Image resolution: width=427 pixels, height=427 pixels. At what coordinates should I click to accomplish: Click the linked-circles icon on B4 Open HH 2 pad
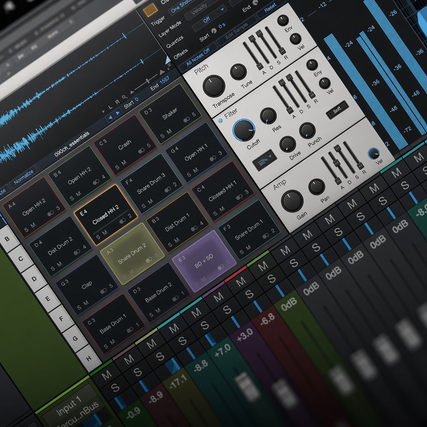pos(96,182)
